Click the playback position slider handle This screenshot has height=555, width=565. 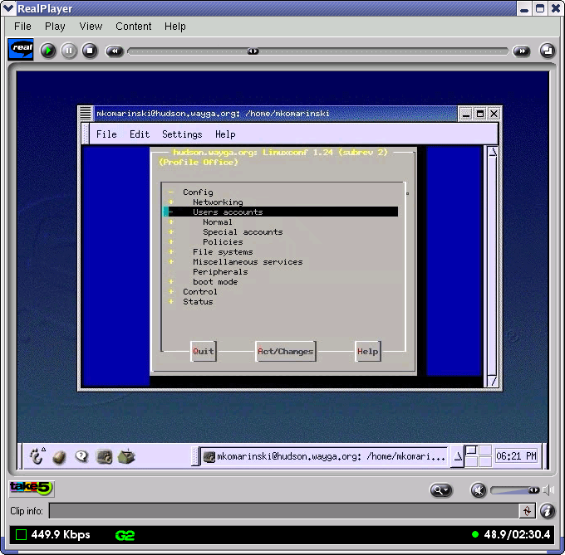click(x=253, y=51)
